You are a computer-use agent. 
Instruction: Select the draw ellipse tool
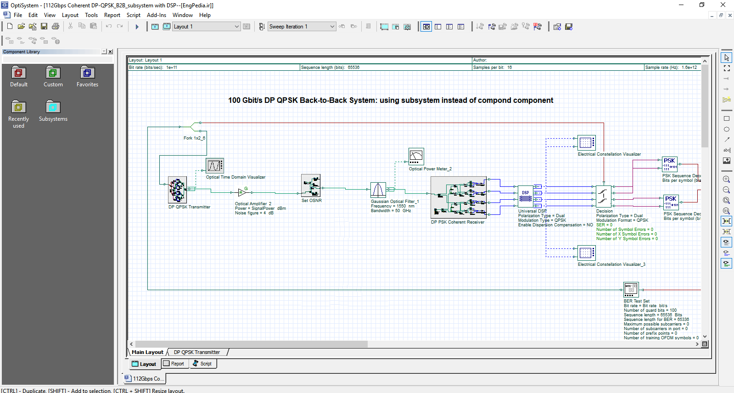pyautogui.click(x=727, y=129)
